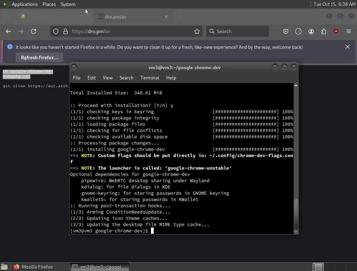Select the pinned tab in Firefox

coord(23,16)
